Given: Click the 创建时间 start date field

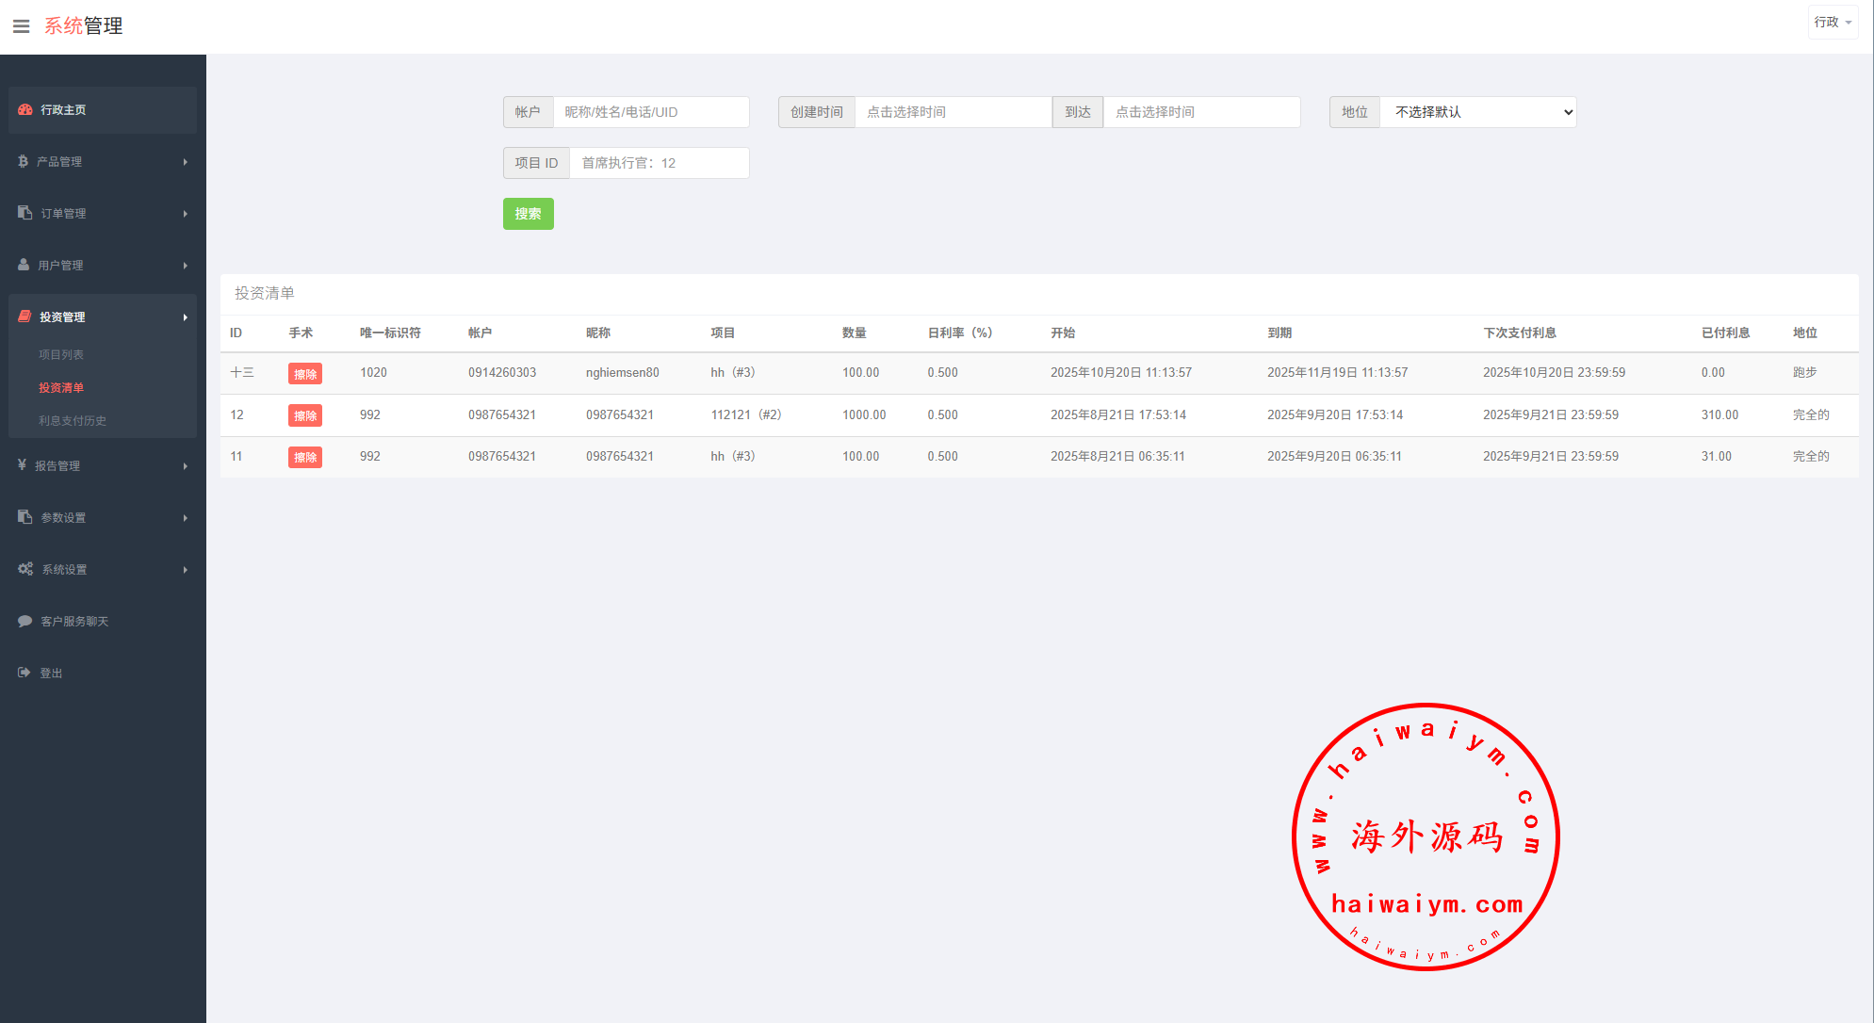Looking at the screenshot, I should [x=953, y=112].
